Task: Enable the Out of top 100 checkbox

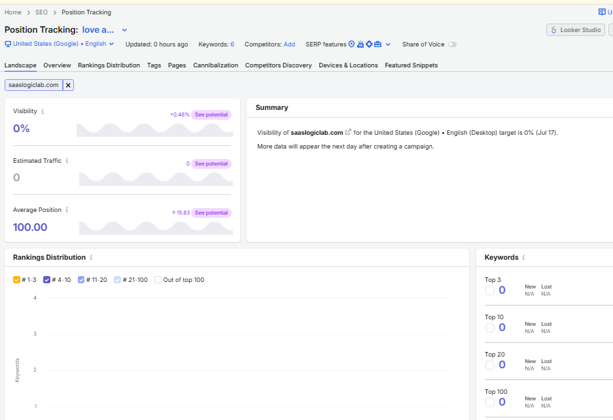Action: [x=158, y=279]
